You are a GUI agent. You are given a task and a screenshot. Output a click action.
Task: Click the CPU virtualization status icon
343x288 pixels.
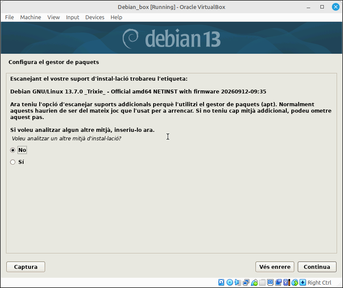287,282
